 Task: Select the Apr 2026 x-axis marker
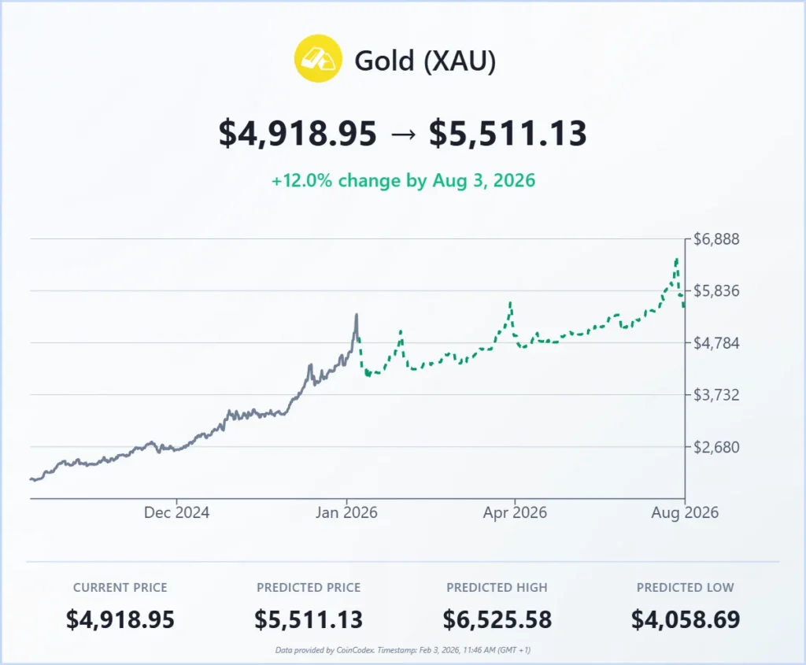(x=516, y=513)
